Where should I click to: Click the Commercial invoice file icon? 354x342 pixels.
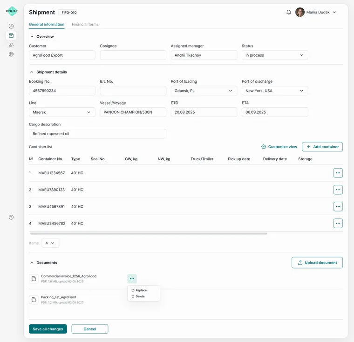pyautogui.click(x=34, y=279)
